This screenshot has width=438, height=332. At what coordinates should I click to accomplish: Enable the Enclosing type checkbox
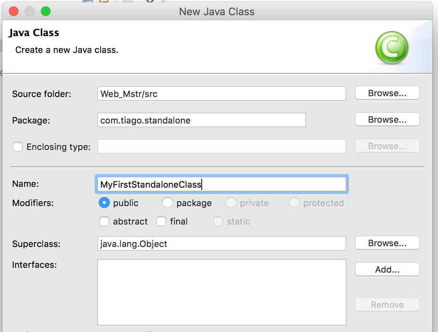(18, 147)
